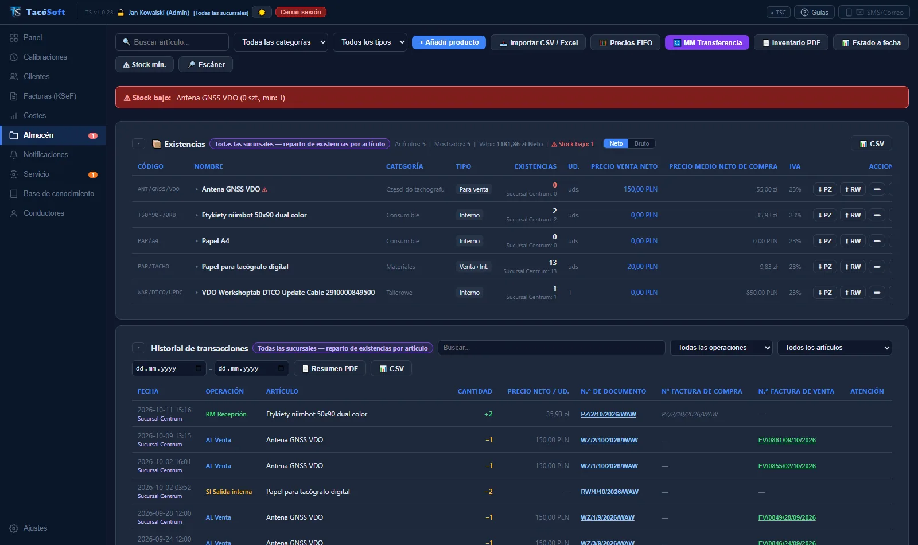Click RW button for VDO Workshoptab row
This screenshot has width=918, height=545.
853,293
